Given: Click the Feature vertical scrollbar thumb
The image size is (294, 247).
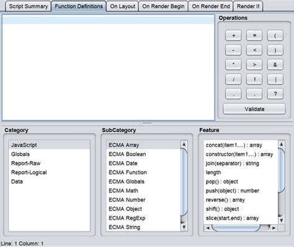Looking at the screenshot, I should coord(281,170).
